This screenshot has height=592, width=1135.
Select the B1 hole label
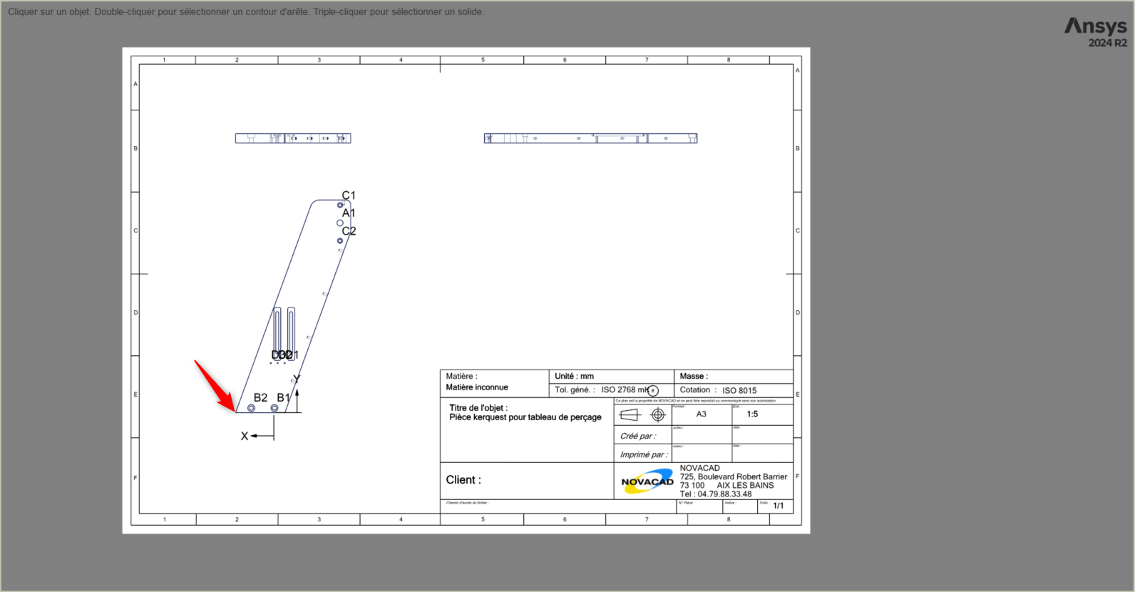284,398
